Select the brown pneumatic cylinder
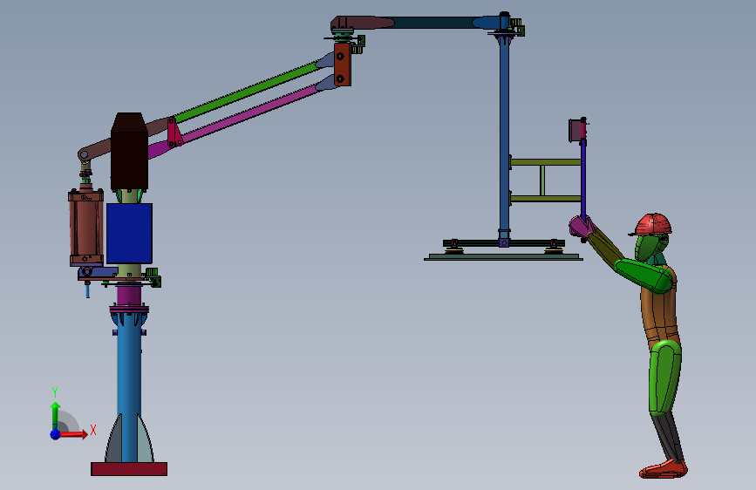756x490 pixels. pyautogui.click(x=85, y=228)
